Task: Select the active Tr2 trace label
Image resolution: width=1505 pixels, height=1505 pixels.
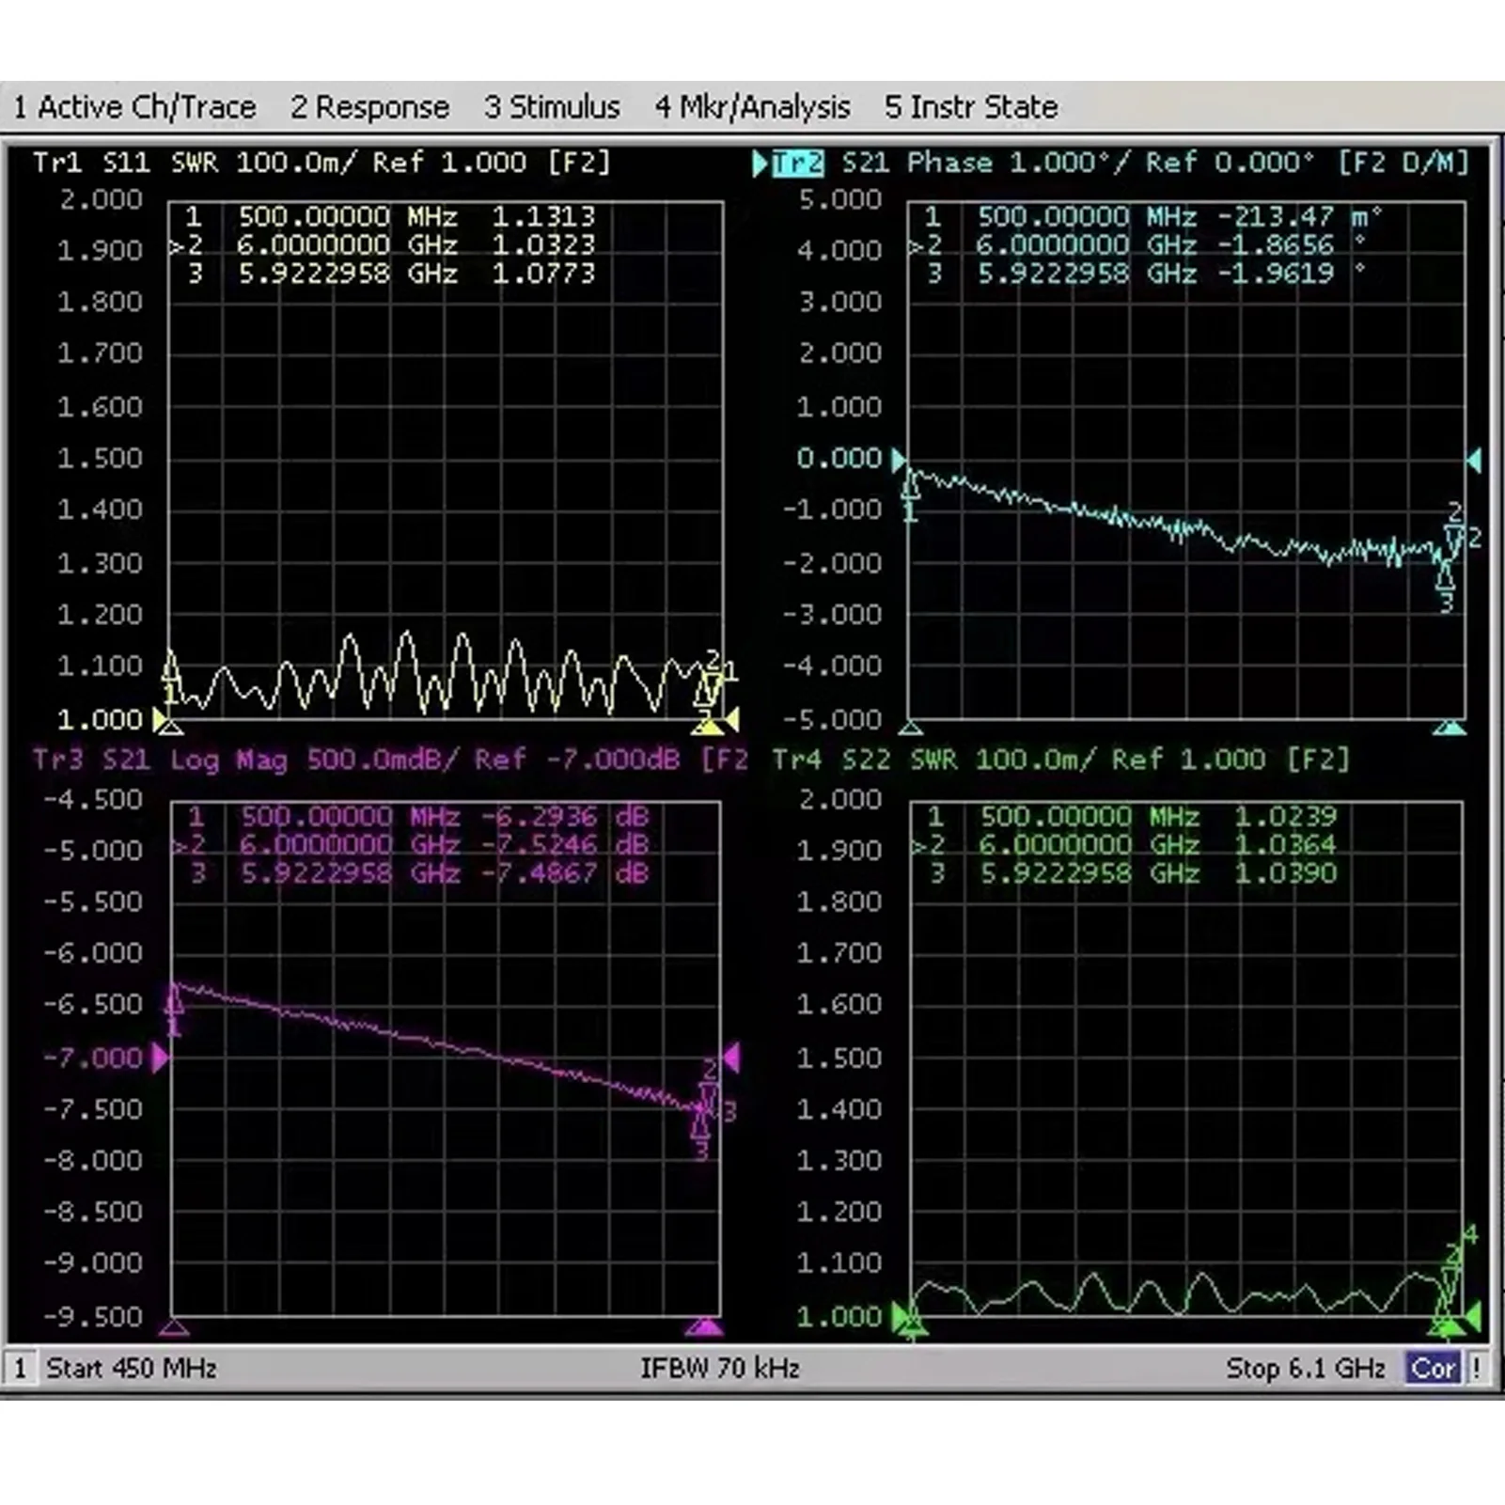Action: (x=796, y=164)
